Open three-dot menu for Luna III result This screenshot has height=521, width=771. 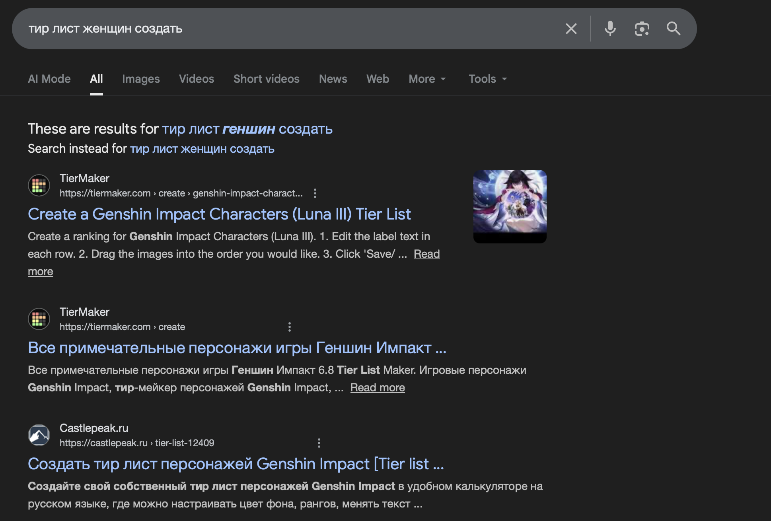tap(315, 193)
